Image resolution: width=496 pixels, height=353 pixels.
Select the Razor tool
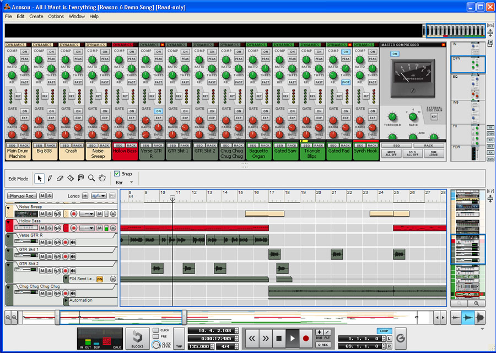(71, 178)
